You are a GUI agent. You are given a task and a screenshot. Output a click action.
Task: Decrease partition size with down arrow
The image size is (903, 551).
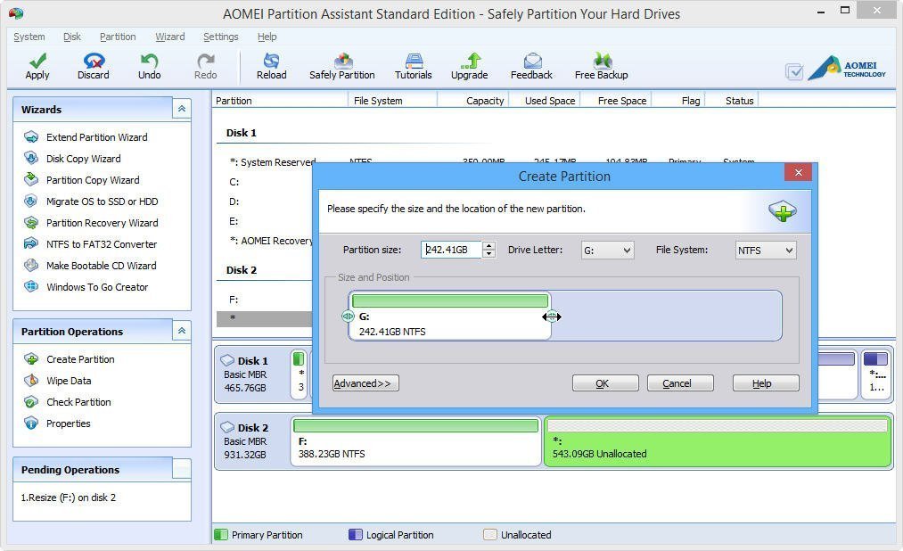coord(488,254)
